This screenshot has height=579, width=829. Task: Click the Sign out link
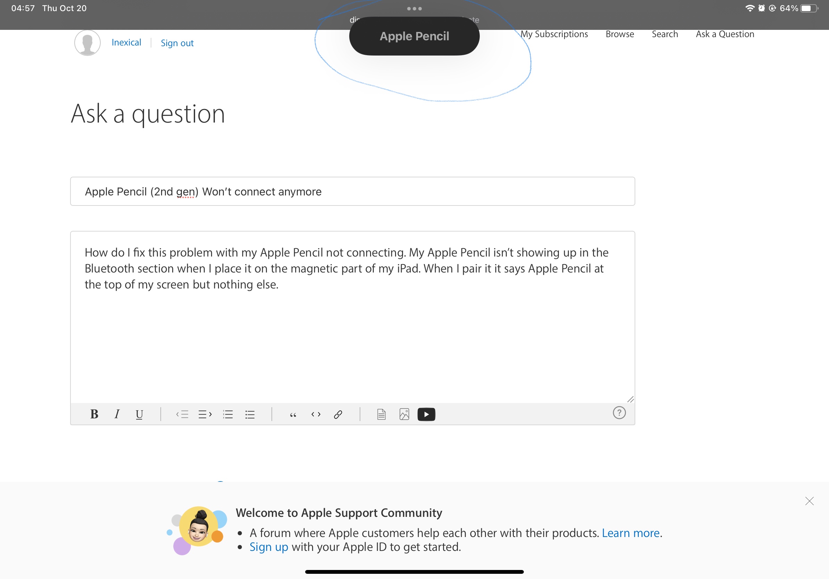177,43
